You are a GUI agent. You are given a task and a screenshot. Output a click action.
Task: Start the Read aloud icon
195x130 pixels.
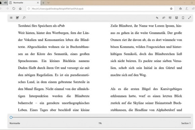tap(164, 18)
